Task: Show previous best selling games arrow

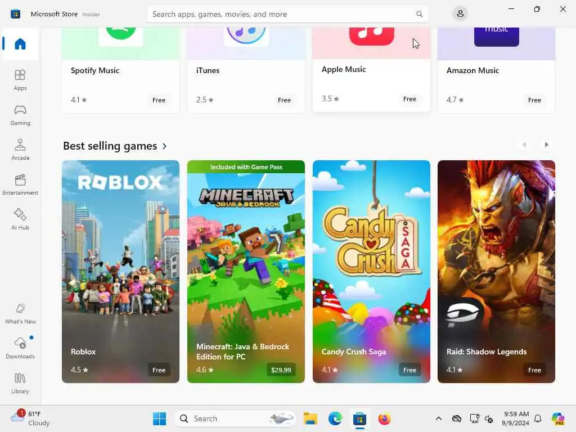Action: coord(524,145)
